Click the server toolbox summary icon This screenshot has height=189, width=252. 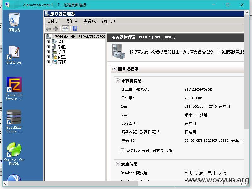118,51
